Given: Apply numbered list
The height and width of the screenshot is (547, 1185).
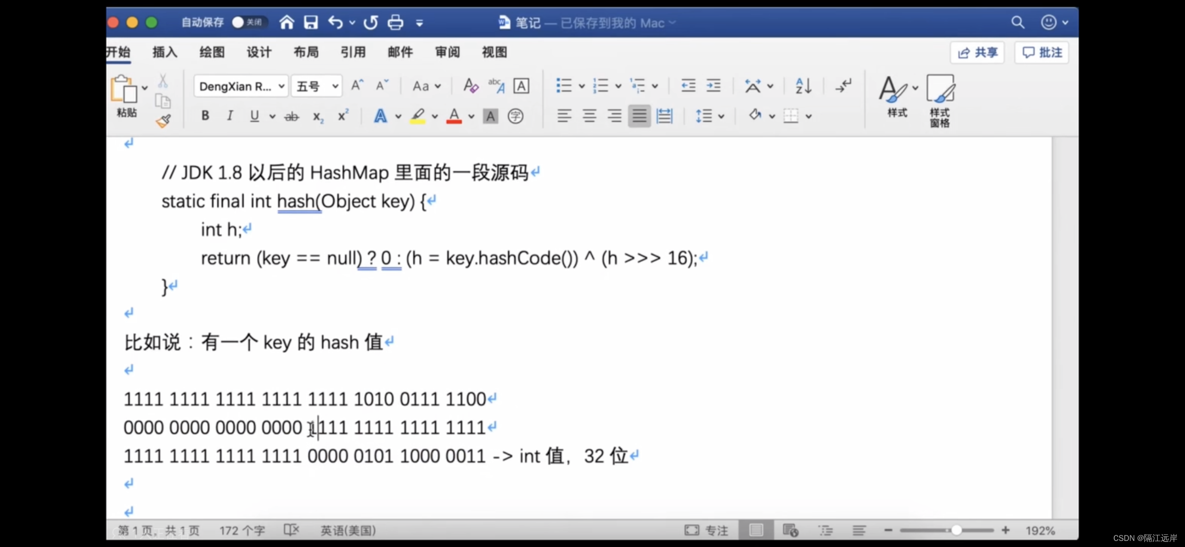Looking at the screenshot, I should pos(600,86).
